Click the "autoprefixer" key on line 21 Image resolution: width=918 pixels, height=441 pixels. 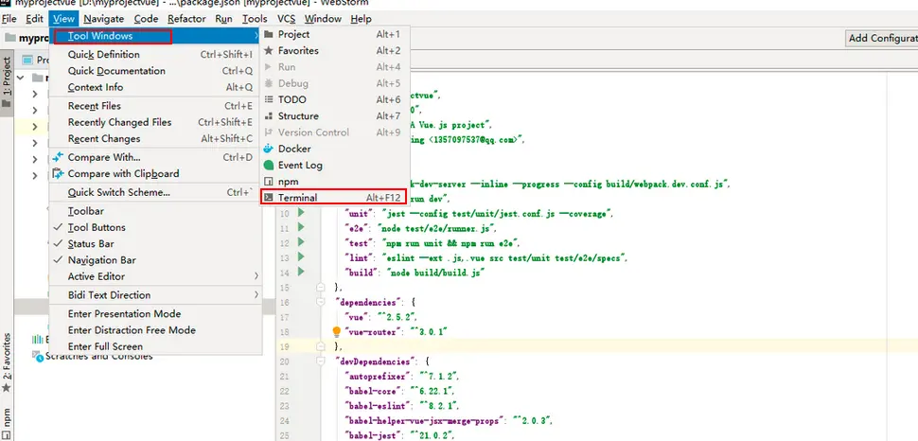click(x=378, y=376)
